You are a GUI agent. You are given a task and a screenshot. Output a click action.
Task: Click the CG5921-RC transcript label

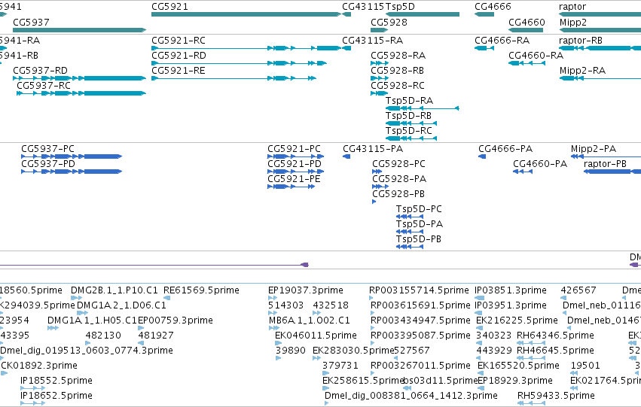[x=179, y=41]
